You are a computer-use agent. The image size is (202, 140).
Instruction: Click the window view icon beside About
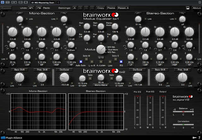click(187, 7)
